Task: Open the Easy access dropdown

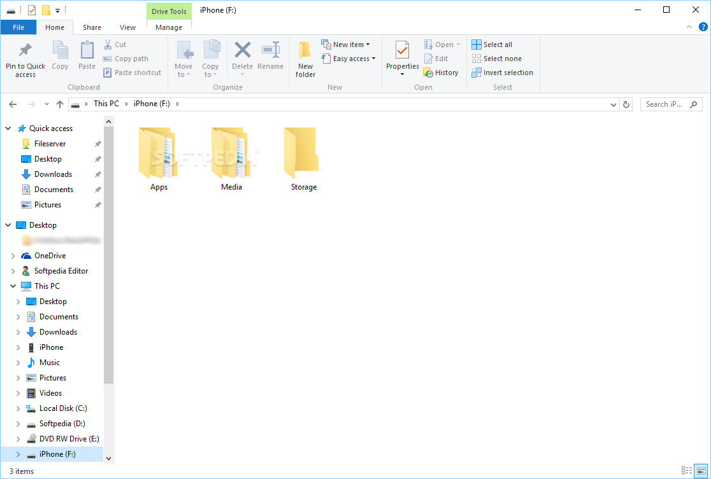Action: [348, 59]
